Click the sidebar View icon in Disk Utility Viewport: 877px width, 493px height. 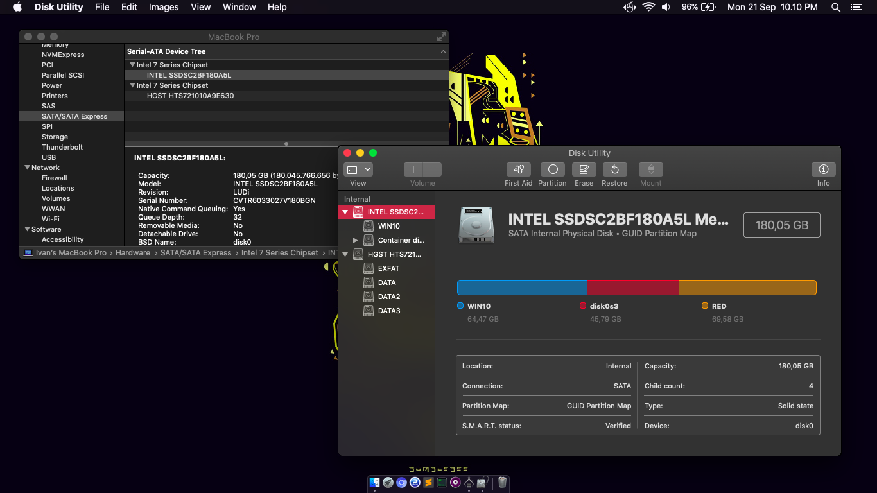click(352, 169)
